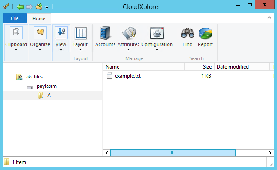Select the example.txt file
Screen dimensions: 277x170
click(128, 76)
